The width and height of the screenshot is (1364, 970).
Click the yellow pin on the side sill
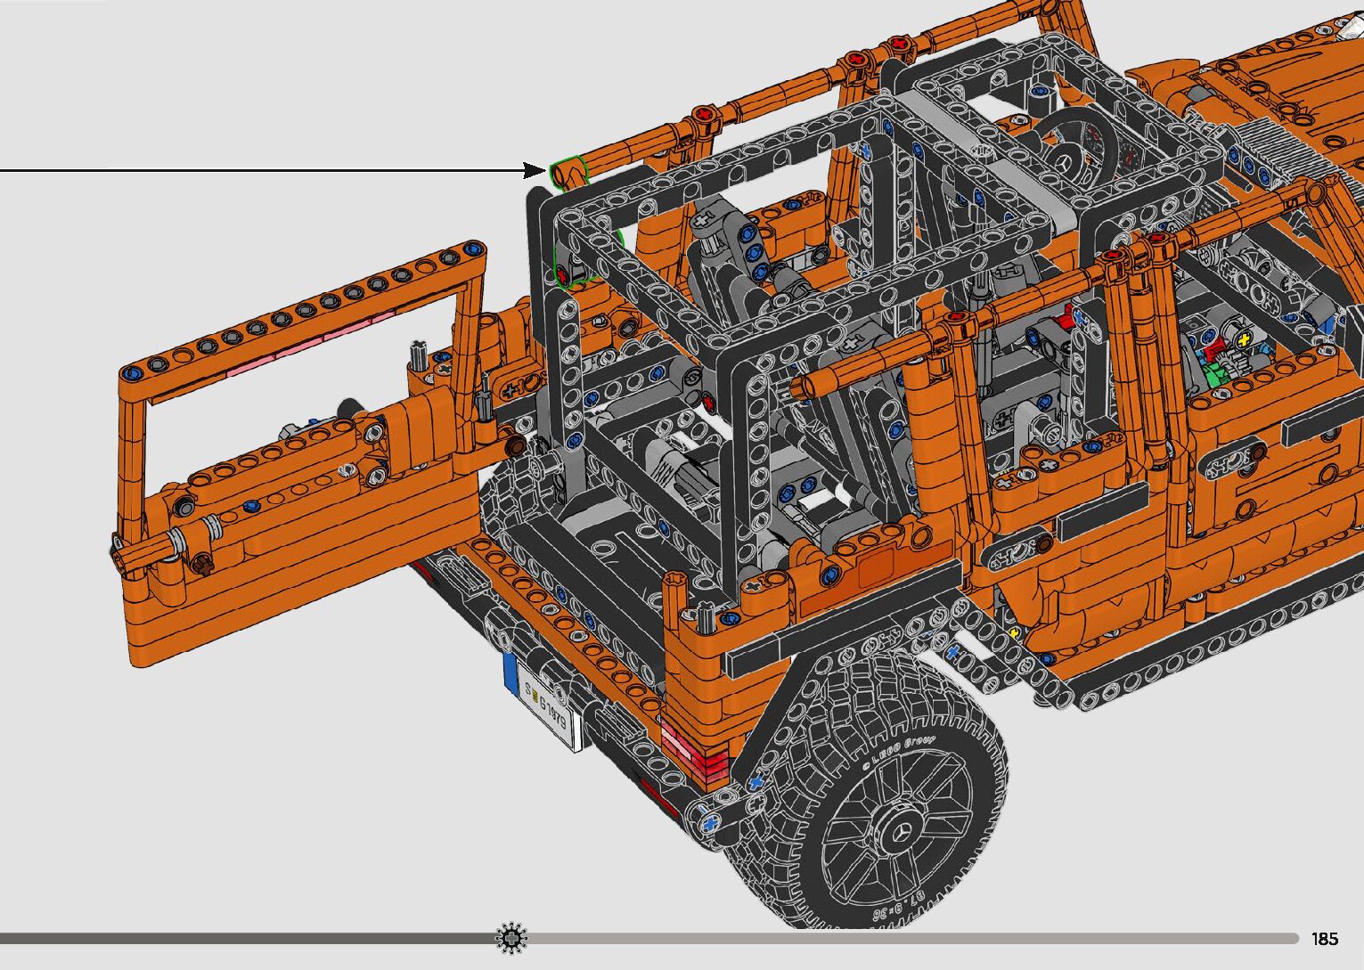tap(1015, 632)
